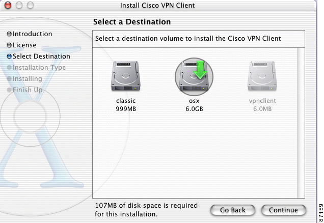Close the installer window using red button
The width and height of the screenshot is (324, 223).
9,6
